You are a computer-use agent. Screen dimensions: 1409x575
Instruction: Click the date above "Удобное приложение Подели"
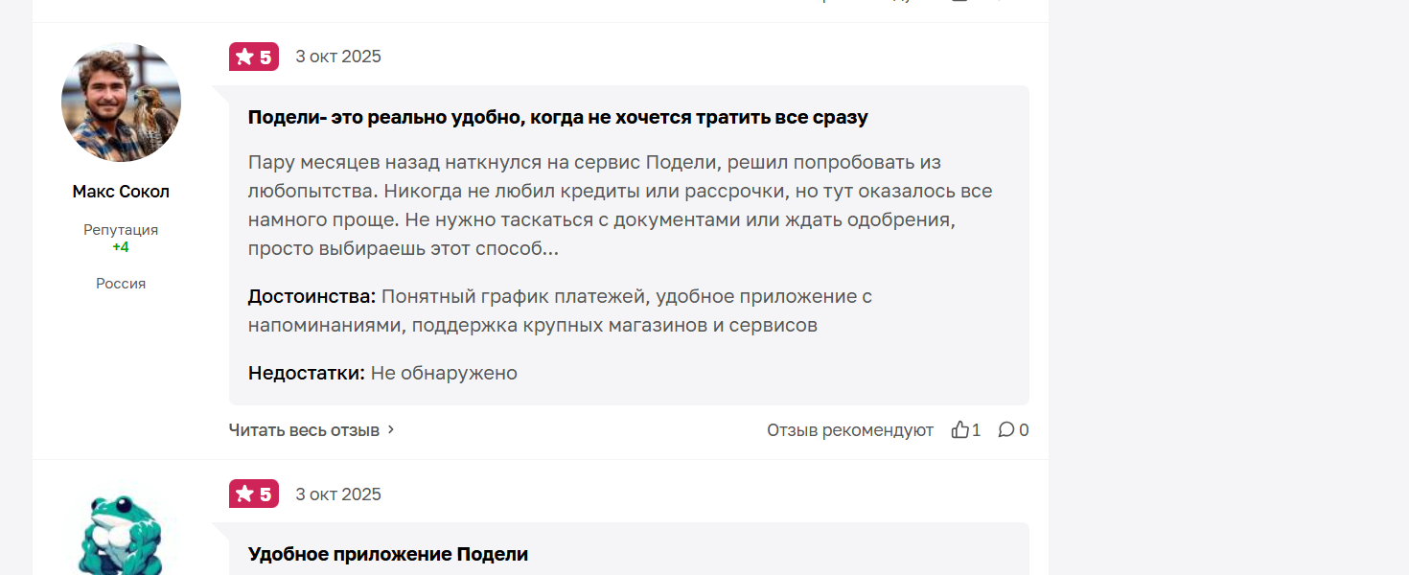tap(338, 494)
